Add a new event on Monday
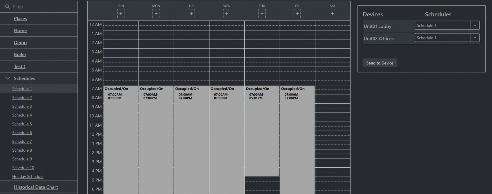 point(156,13)
